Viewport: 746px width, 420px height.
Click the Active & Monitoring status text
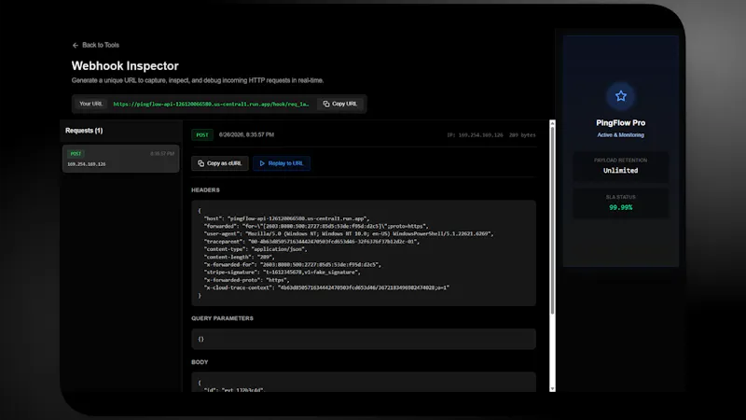click(x=620, y=135)
